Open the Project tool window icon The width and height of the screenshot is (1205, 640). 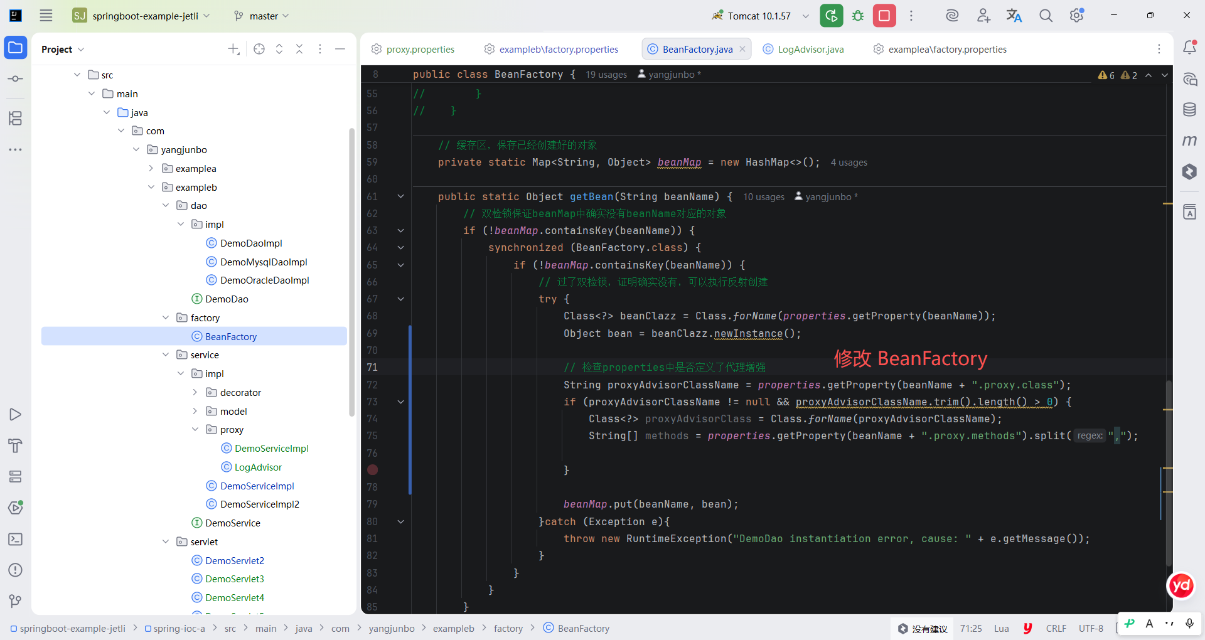[16, 48]
